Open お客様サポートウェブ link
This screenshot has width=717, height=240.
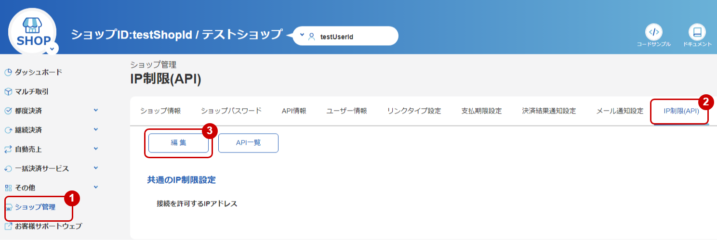(48, 226)
